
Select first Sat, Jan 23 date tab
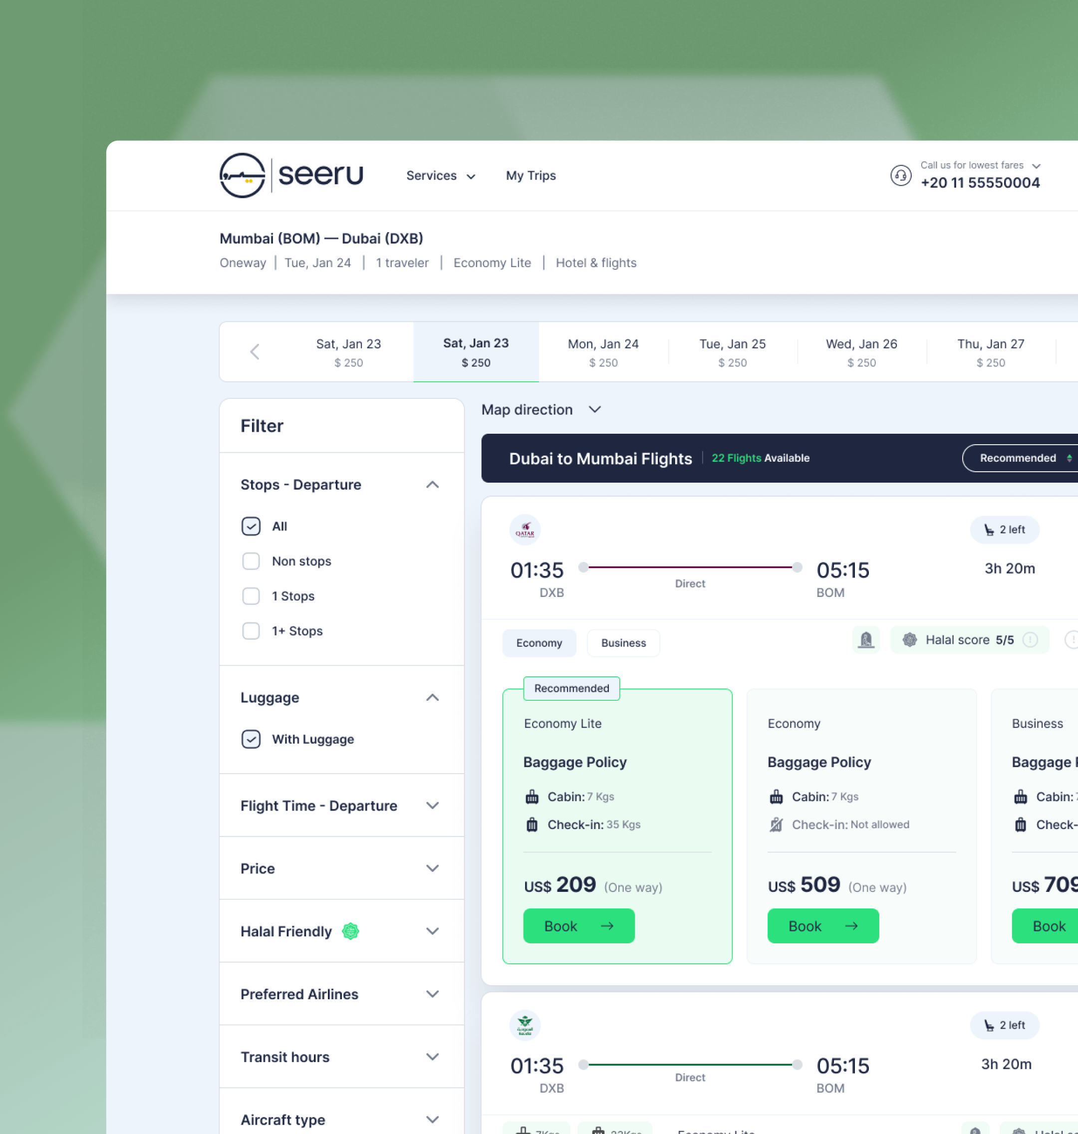coord(348,352)
